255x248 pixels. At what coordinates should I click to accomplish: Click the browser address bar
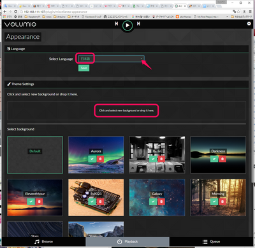[x=126, y=11]
